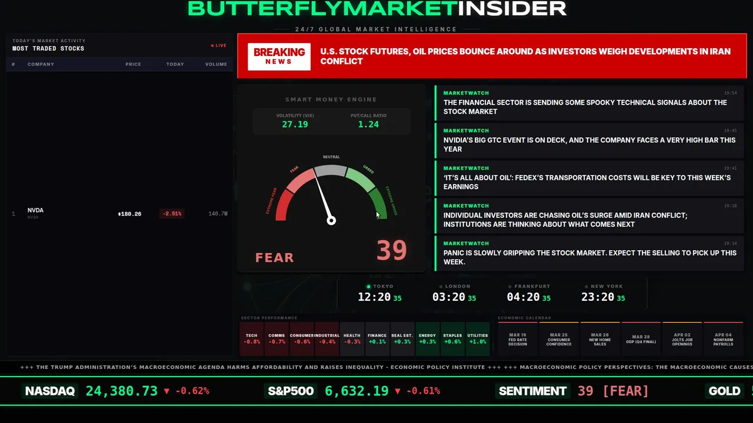This screenshot has height=423, width=753.
Task: Click the Breaking News badge
Action: point(279,56)
